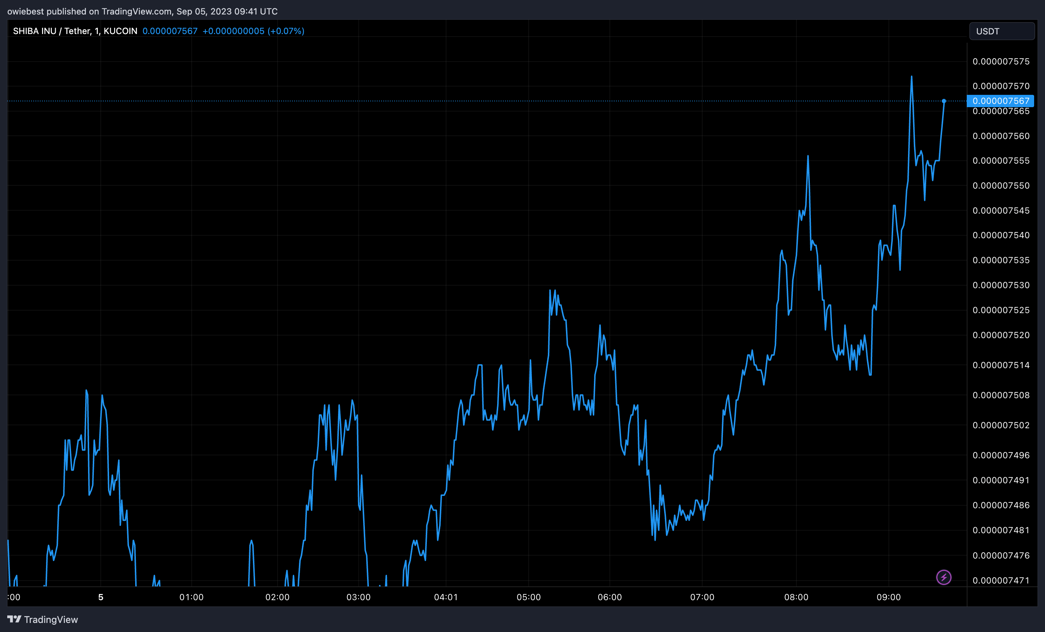Click the 0.000007530 price axis label
Image resolution: width=1045 pixels, height=632 pixels.
click(x=1001, y=285)
